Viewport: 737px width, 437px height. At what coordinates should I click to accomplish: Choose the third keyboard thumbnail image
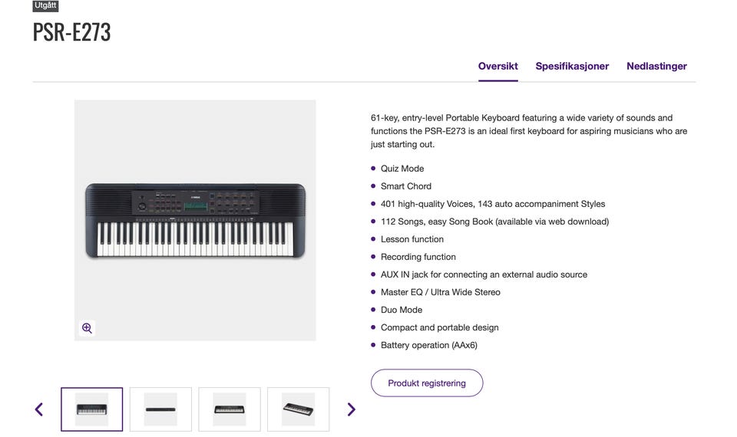[x=230, y=409]
